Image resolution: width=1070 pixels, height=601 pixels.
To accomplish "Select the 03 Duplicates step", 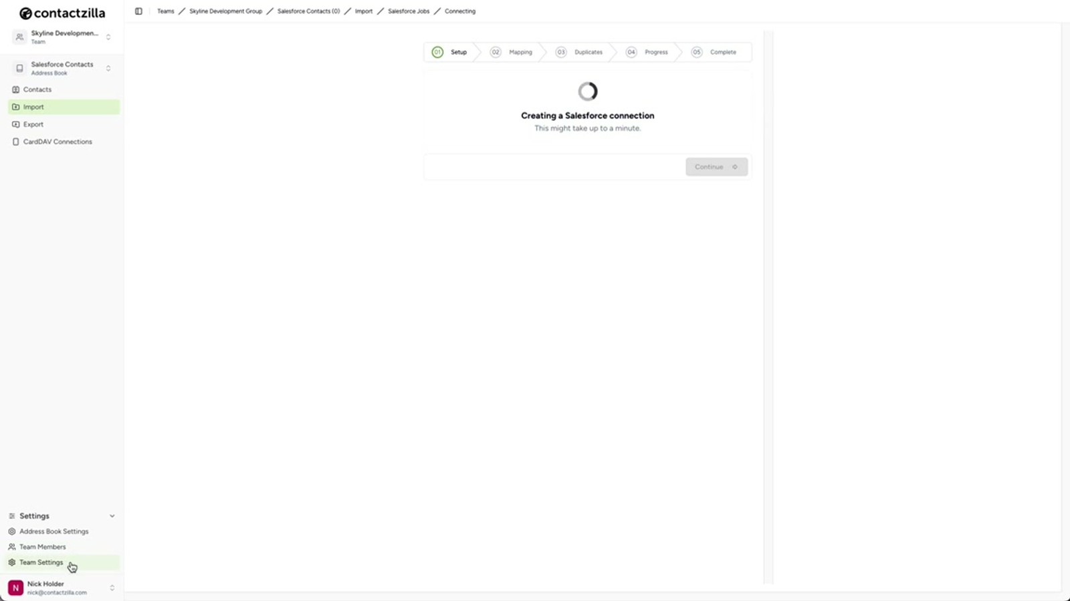I will [x=579, y=52].
